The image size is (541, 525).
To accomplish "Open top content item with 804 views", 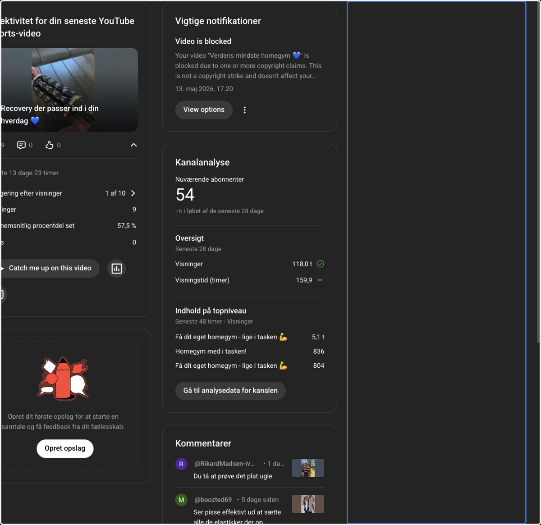I will click(250, 366).
